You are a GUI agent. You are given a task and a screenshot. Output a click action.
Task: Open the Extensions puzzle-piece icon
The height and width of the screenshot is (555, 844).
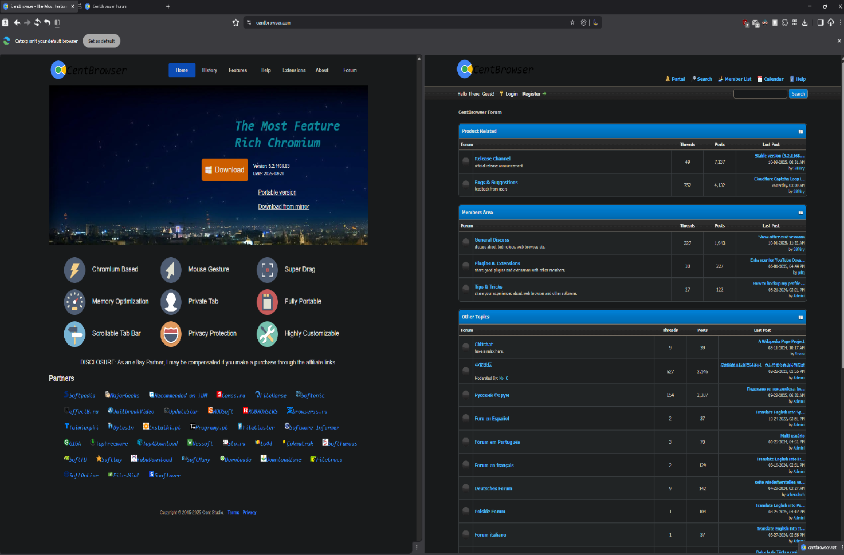click(x=785, y=23)
